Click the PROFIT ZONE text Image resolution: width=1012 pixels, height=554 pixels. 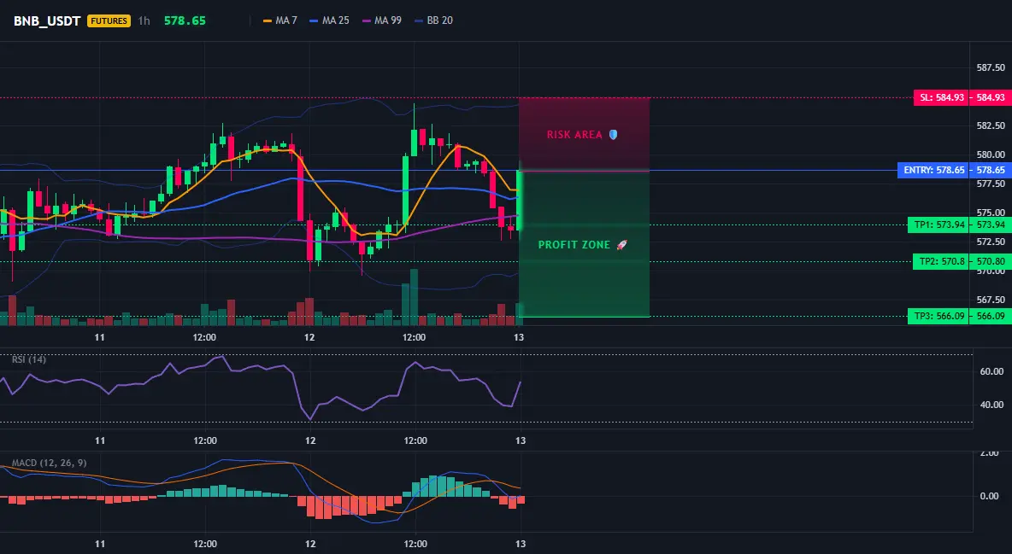(574, 245)
